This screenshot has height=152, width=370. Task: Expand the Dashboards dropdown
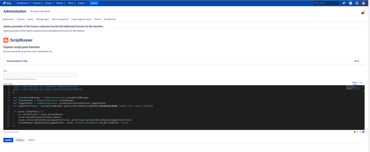pos(24,3)
